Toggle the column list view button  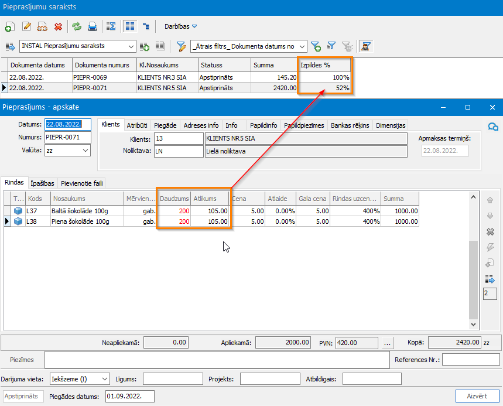pyautogui.click(x=130, y=26)
